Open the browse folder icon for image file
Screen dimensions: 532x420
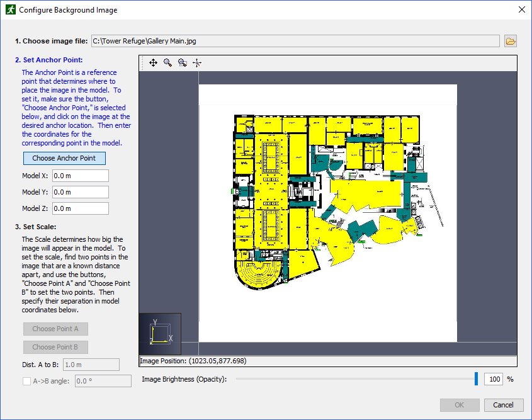(x=511, y=41)
